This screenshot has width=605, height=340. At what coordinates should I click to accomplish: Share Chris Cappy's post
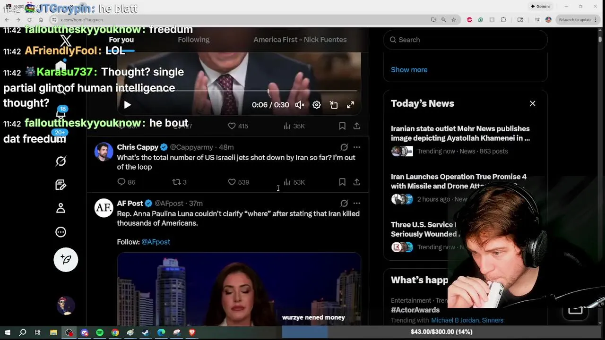[x=357, y=182]
